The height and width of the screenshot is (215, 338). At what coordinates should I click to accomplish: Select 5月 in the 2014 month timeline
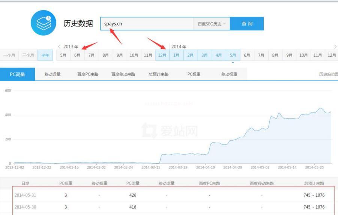click(233, 55)
